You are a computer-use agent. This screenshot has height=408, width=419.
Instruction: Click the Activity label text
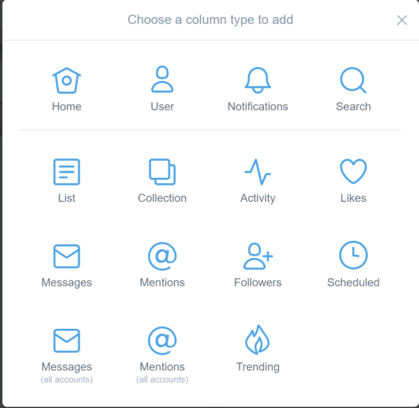click(258, 198)
